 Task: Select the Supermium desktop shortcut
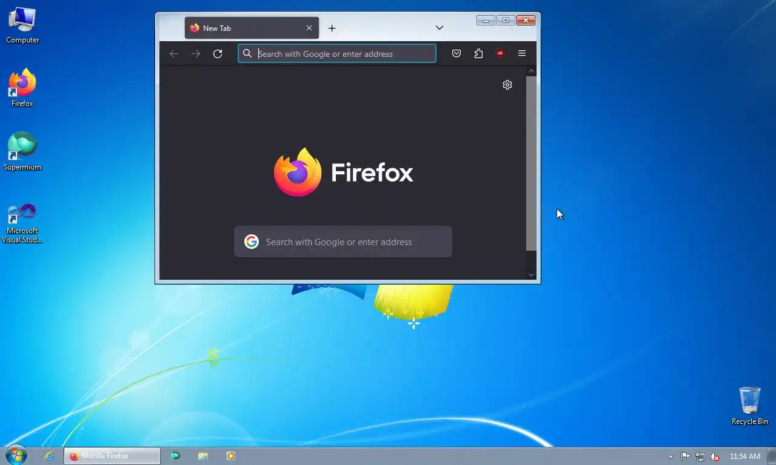(x=22, y=151)
